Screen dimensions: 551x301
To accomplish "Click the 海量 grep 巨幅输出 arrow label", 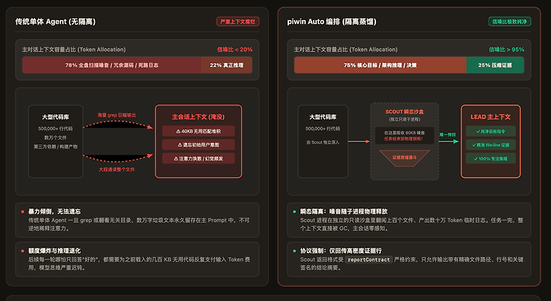I will [117, 115].
